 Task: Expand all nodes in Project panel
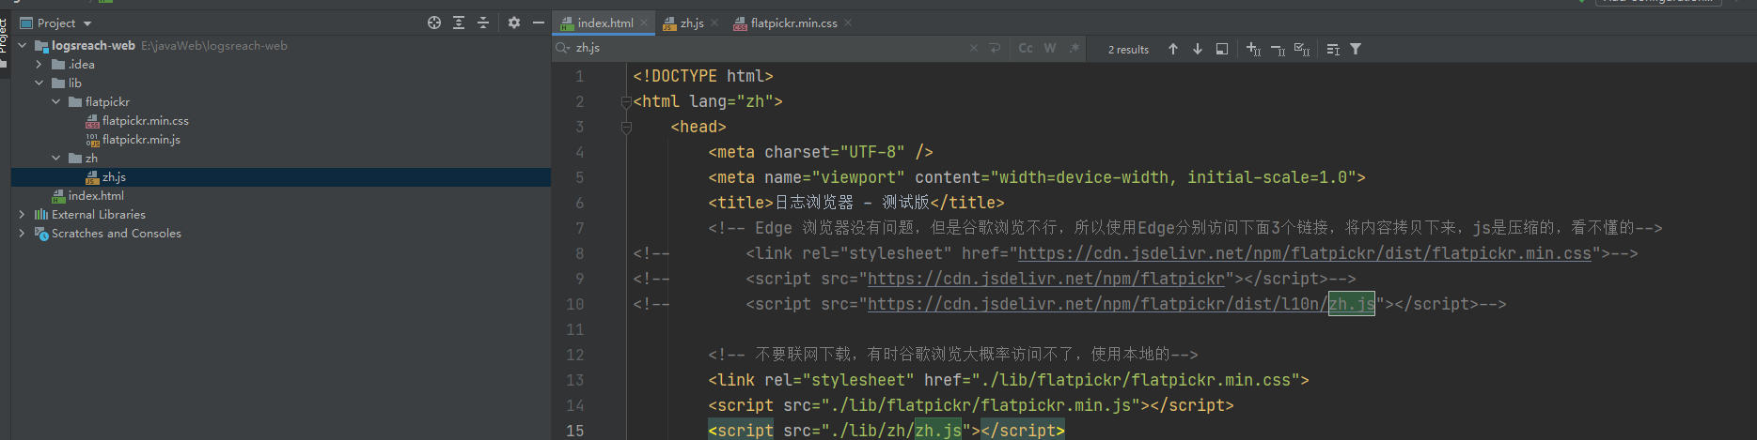click(x=459, y=23)
